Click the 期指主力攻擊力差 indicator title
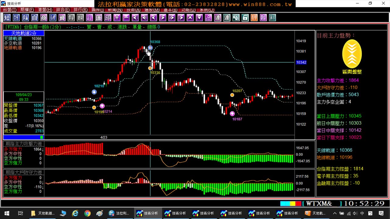390x219 pixels. pos(24,144)
